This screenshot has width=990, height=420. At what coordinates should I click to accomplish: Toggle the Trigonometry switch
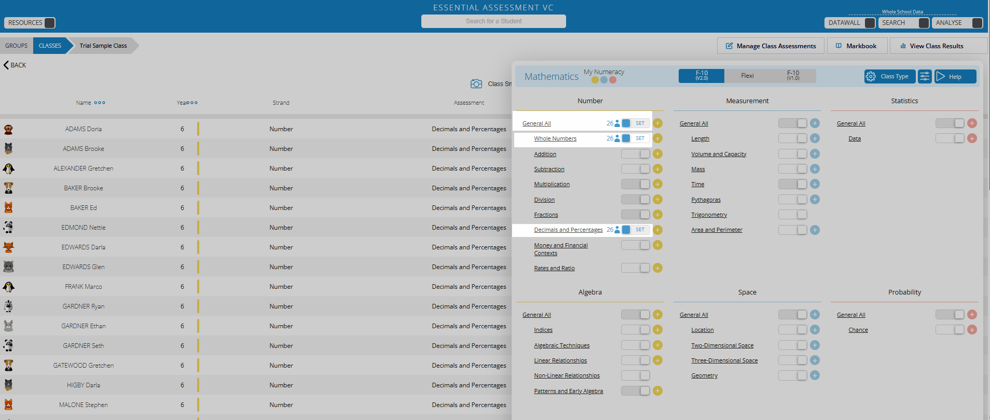(792, 214)
